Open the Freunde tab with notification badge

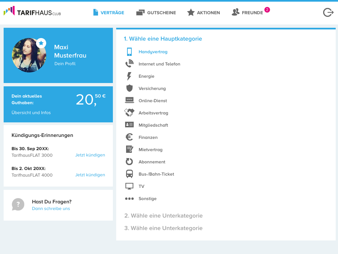click(x=248, y=13)
